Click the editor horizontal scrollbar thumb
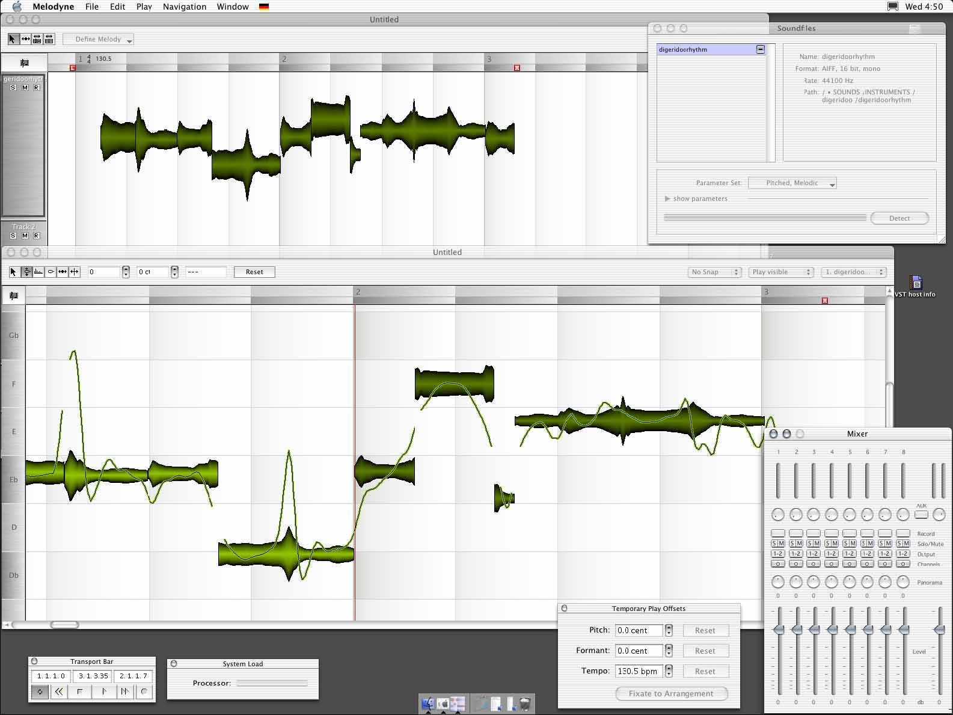The width and height of the screenshot is (953, 715). (x=64, y=625)
